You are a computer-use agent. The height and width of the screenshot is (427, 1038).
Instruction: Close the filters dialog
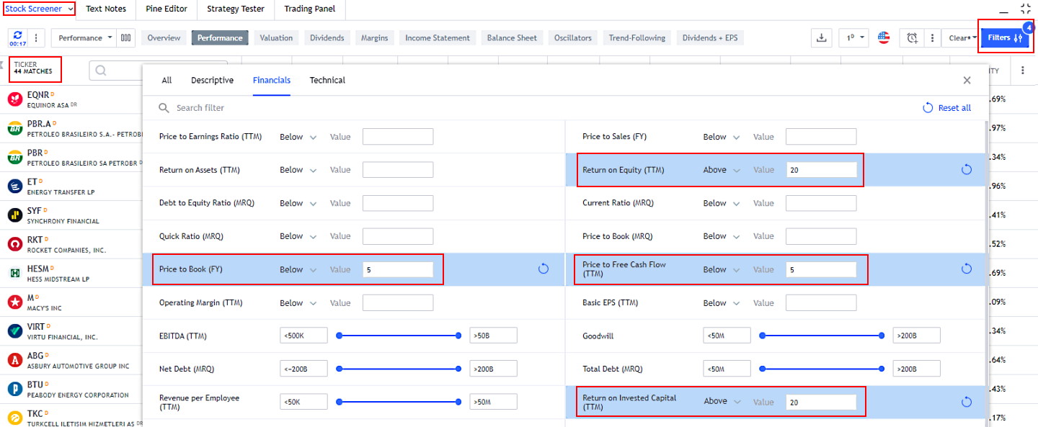click(x=967, y=81)
